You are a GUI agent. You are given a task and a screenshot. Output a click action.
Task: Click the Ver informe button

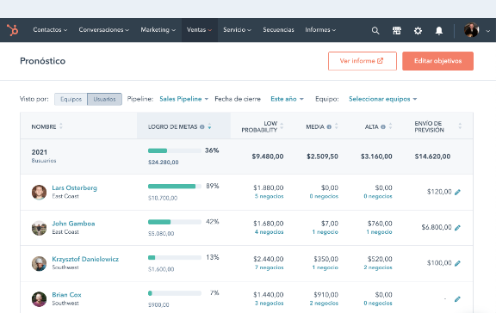[363, 61]
